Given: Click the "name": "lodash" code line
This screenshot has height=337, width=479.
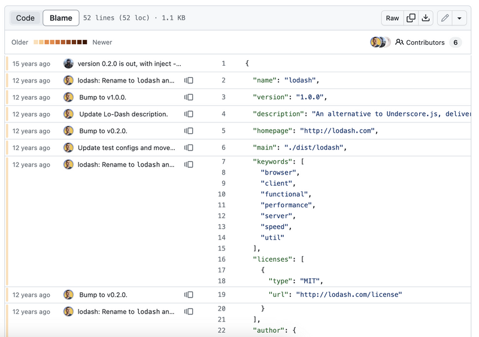Looking at the screenshot, I should pyautogui.click(x=286, y=80).
